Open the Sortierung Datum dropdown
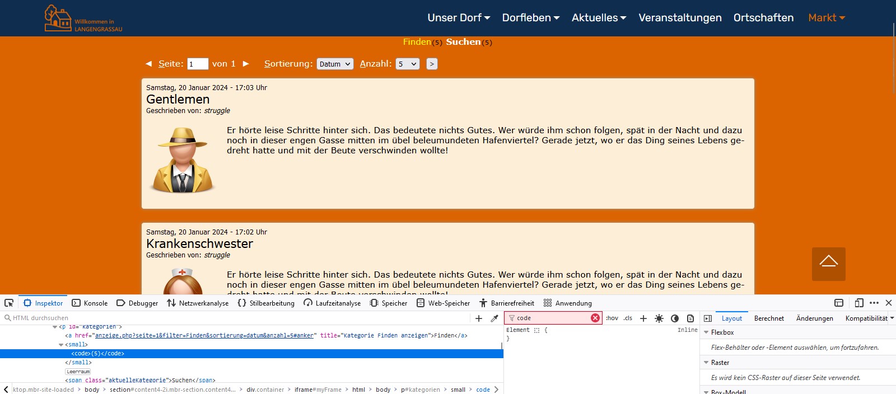 [335, 64]
